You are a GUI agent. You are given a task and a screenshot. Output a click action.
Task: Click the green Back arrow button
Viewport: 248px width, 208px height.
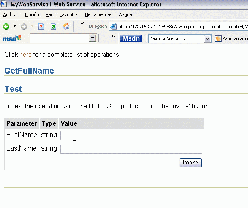6,26
